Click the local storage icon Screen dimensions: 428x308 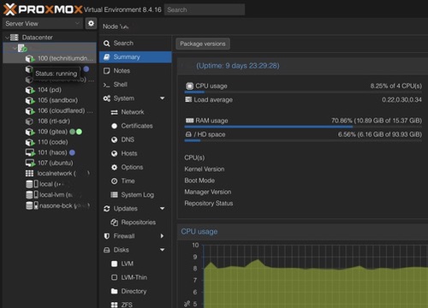coord(32,184)
